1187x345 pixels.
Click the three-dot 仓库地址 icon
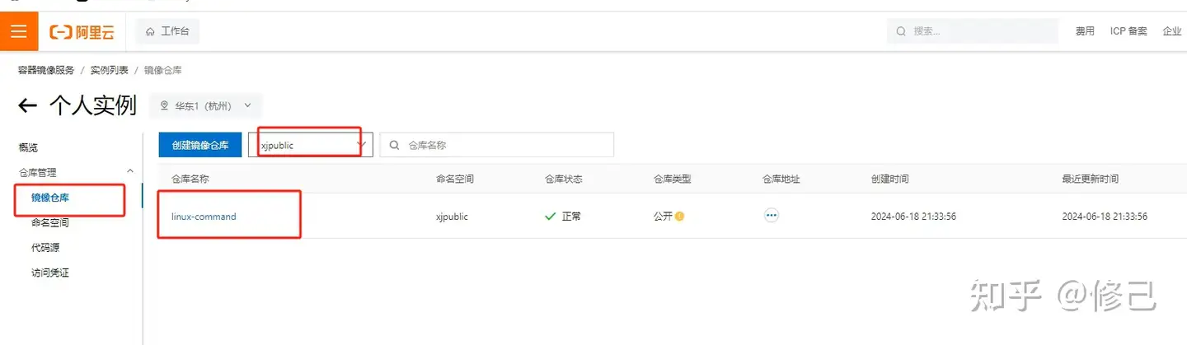coord(772,216)
